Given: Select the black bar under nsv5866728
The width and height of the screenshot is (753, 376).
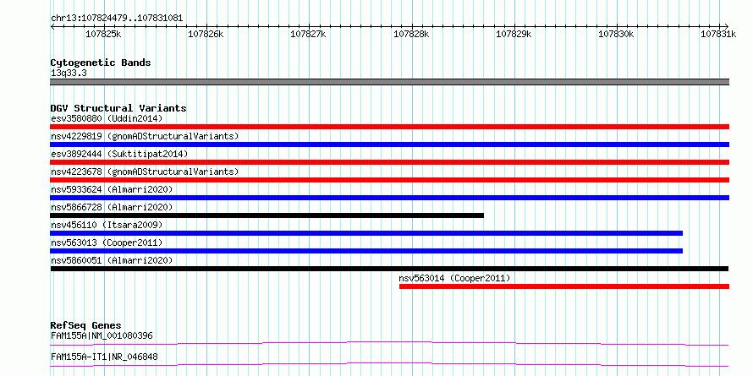Looking at the screenshot, I should pos(267,215).
